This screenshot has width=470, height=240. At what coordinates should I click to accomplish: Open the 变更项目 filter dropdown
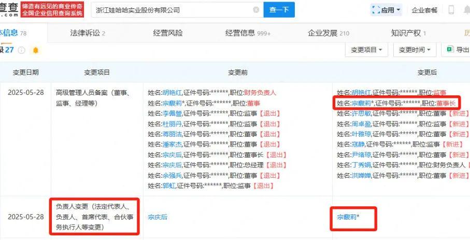point(366,50)
